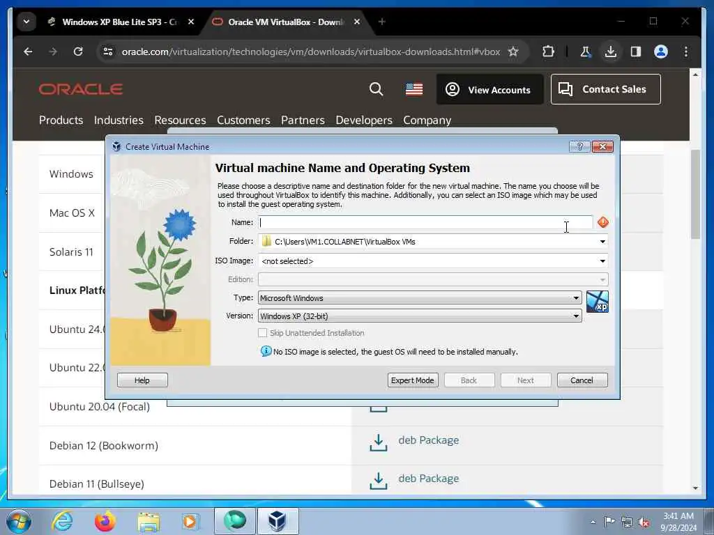Viewport: 714px width, 535px height.
Task: Launch Internet Explorer from taskbar
Action: [x=62, y=521]
